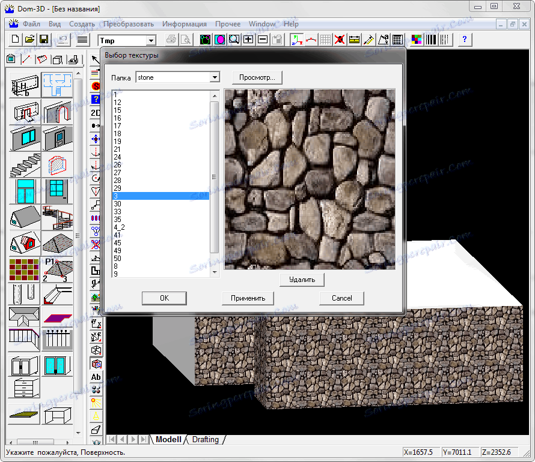Click the Применить button
The image size is (535, 462).
click(248, 298)
